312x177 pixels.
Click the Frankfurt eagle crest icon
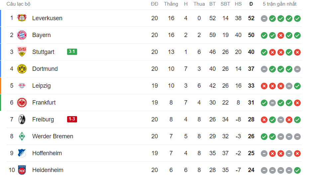(x=22, y=103)
